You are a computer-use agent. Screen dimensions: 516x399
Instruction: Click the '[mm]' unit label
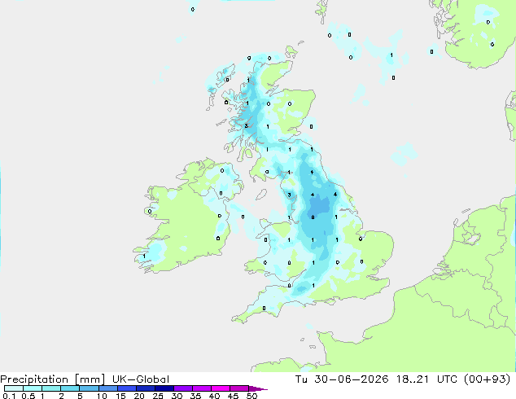pos(90,379)
